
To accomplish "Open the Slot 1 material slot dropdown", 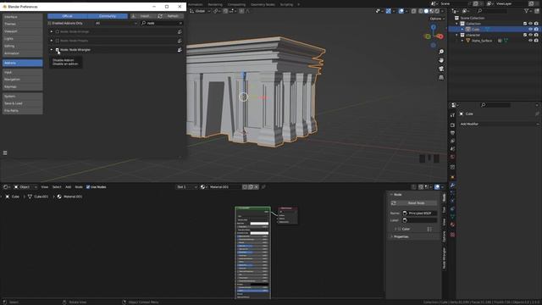I will point(186,186).
